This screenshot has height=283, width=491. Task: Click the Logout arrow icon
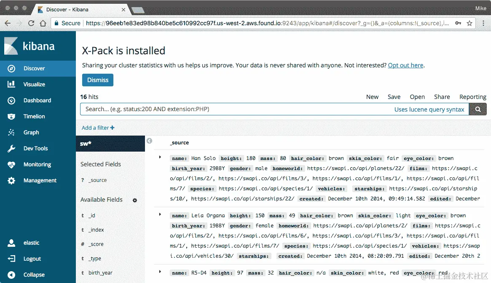11,259
